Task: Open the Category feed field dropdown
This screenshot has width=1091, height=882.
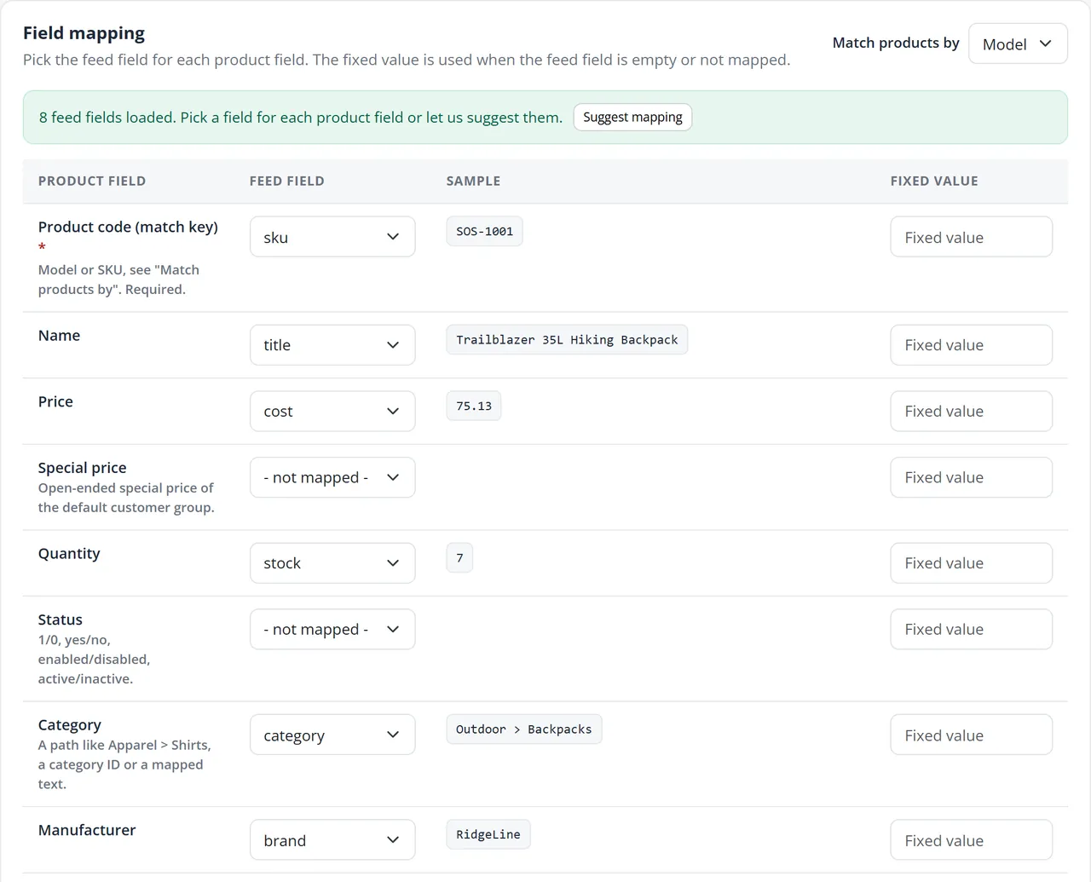Action: click(x=332, y=735)
